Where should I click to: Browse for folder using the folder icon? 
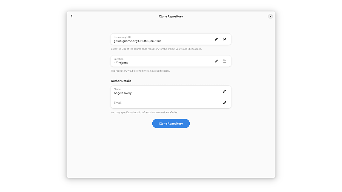pyautogui.click(x=224, y=61)
